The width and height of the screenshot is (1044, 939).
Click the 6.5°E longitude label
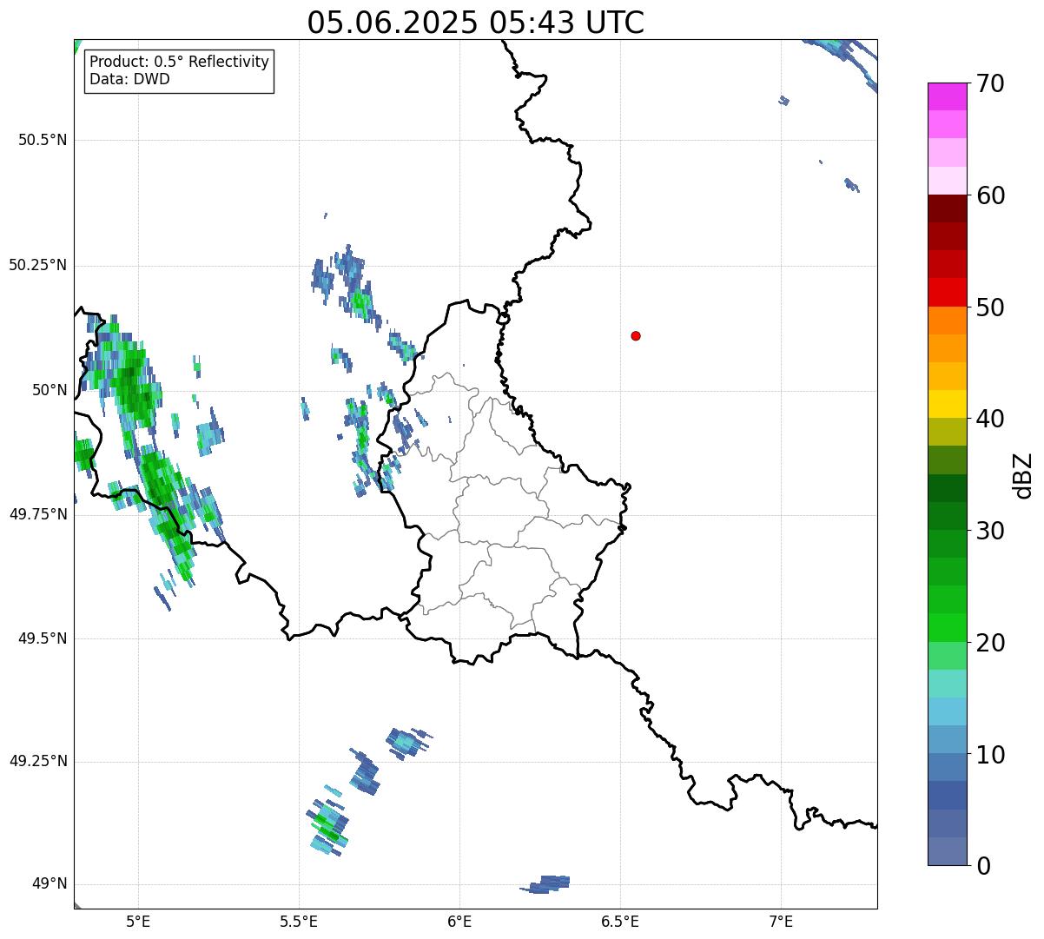click(x=620, y=921)
